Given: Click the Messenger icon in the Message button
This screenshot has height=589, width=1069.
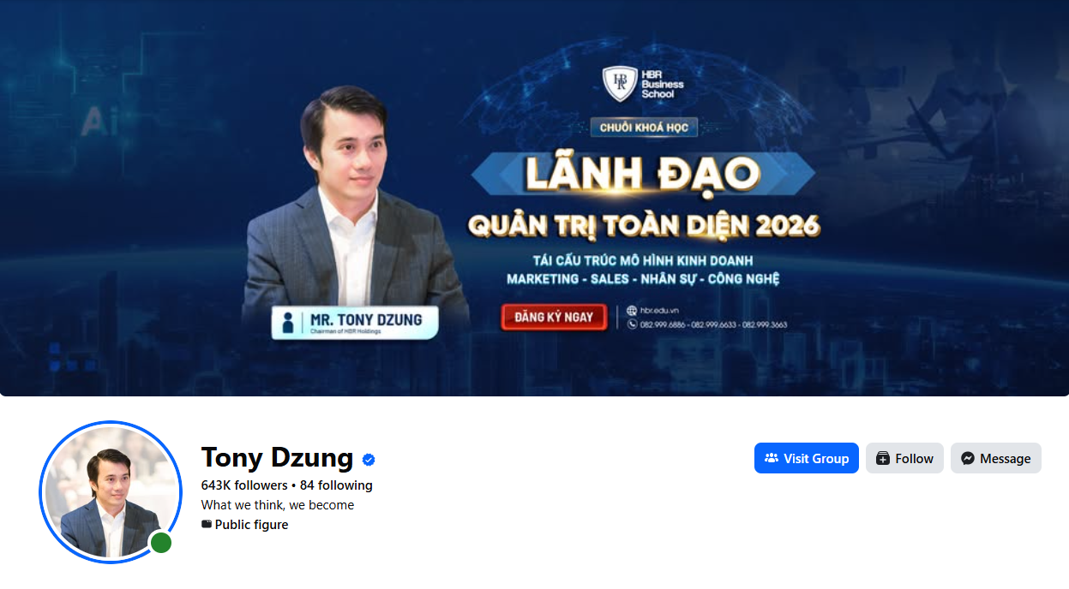Looking at the screenshot, I should pyautogui.click(x=968, y=458).
